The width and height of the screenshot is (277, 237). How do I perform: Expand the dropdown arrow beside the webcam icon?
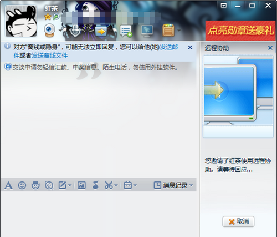(60, 30)
